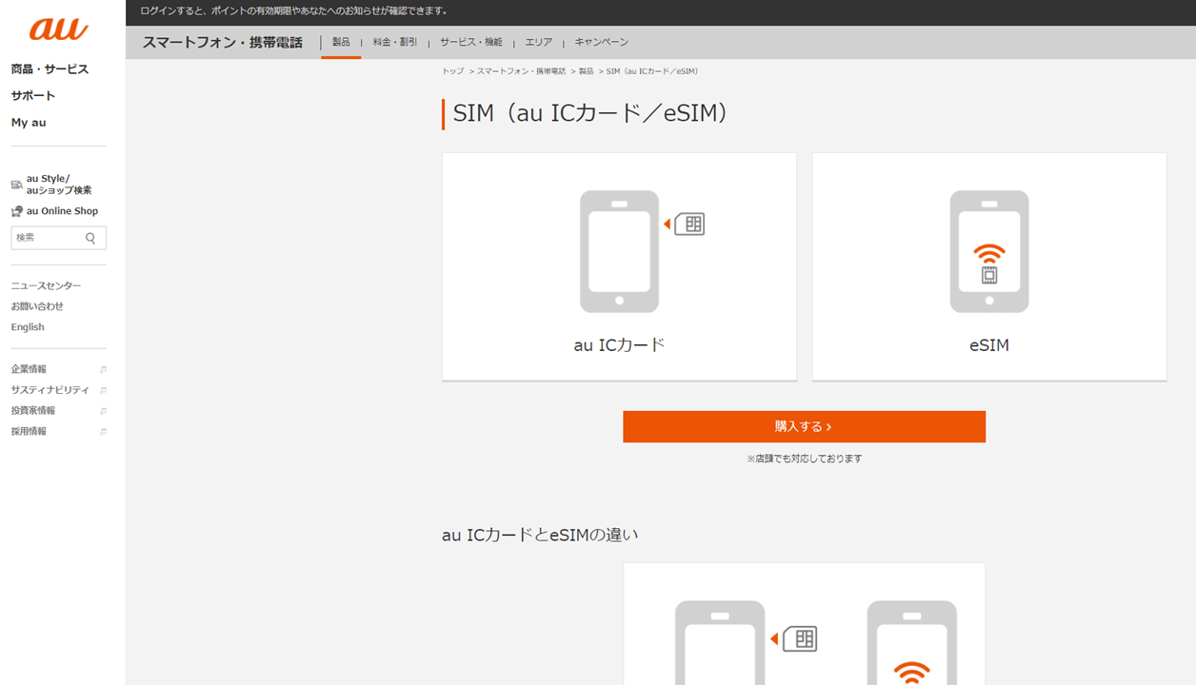Select the 製品 tab
Screen dimensions: 1196x685
(341, 42)
